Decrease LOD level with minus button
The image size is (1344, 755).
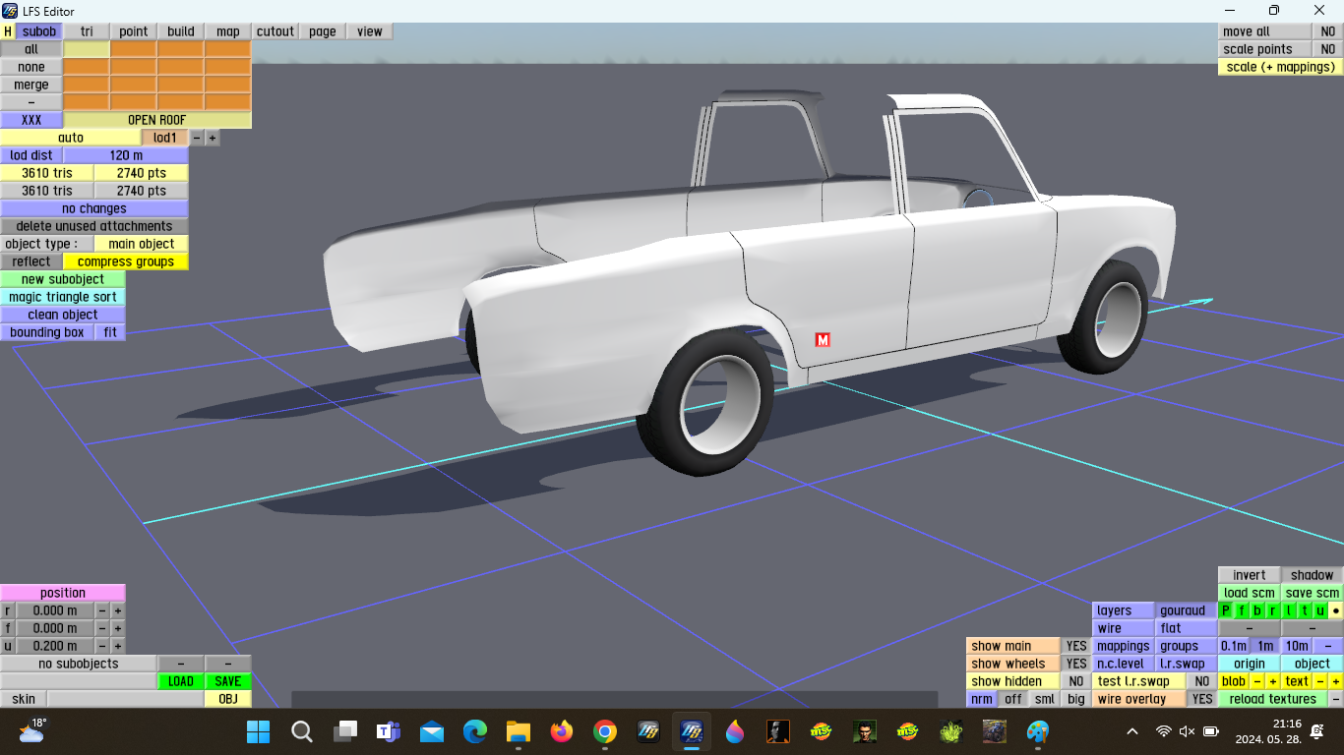point(197,138)
